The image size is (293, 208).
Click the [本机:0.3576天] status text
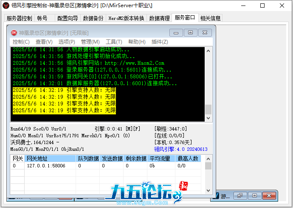tap(173, 142)
